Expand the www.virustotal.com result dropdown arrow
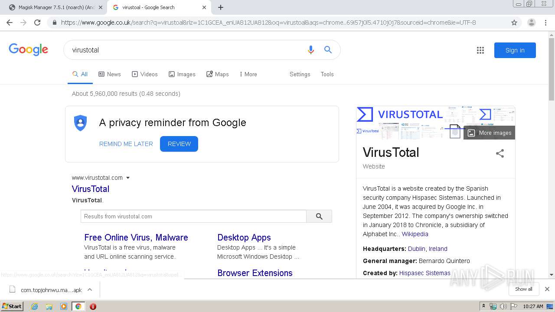 [x=128, y=178]
